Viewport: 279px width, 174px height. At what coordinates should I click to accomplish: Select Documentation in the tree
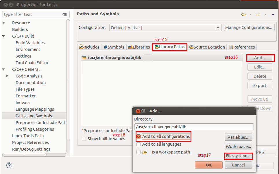pos(31,83)
